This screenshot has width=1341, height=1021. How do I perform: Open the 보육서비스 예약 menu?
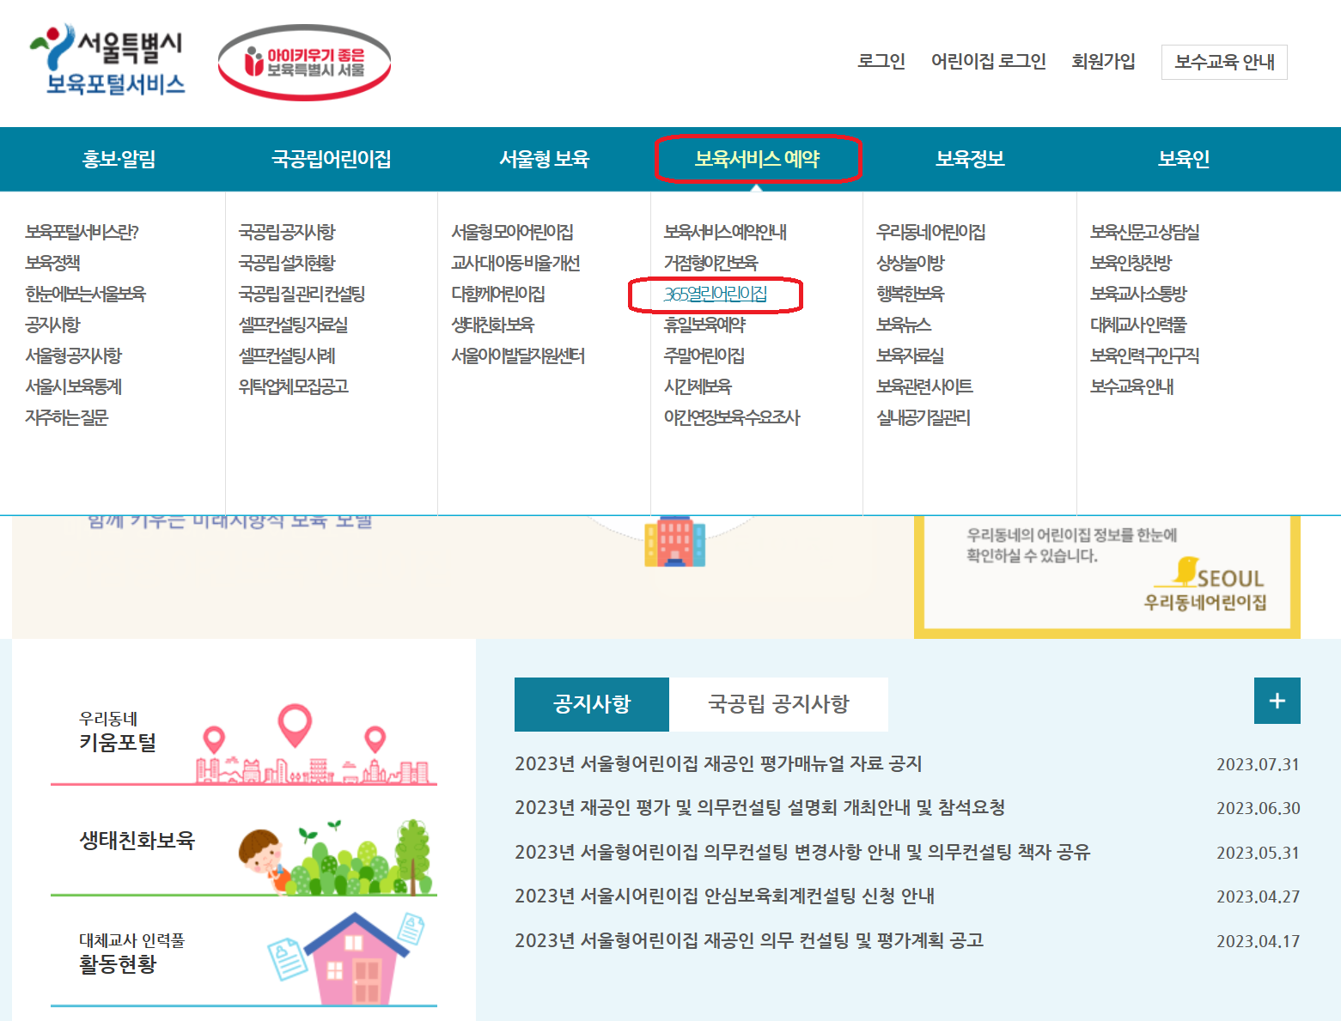[x=758, y=159]
